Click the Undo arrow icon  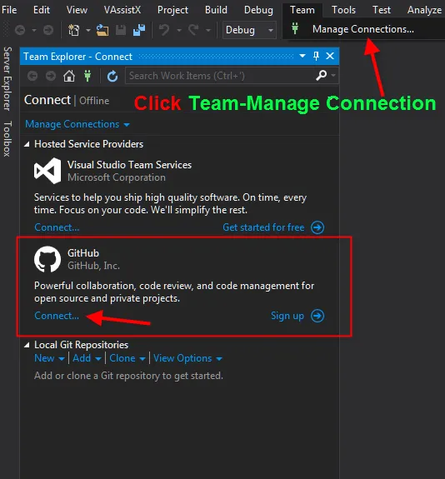coord(164,30)
